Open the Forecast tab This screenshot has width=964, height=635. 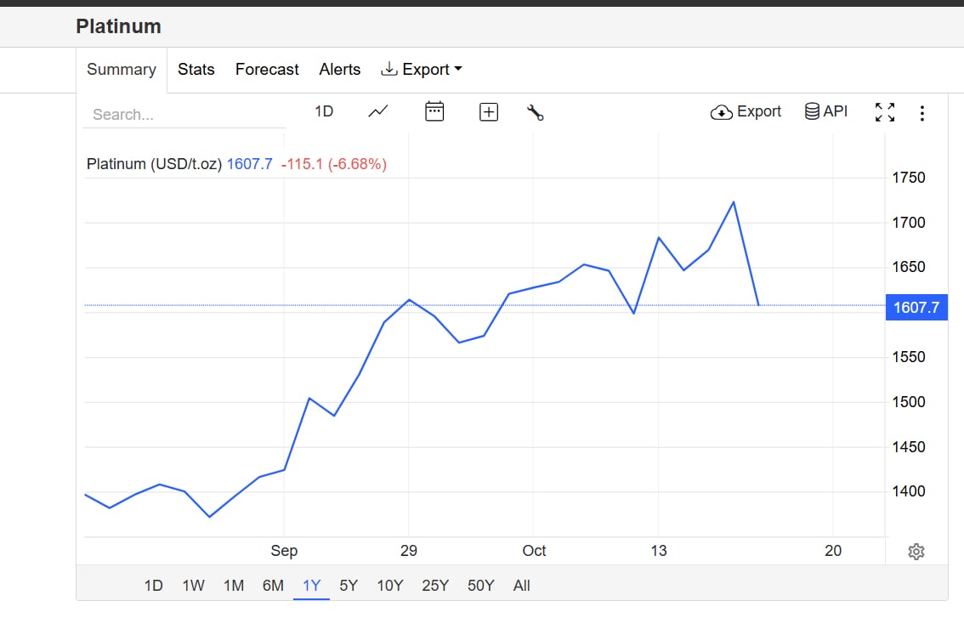267,70
